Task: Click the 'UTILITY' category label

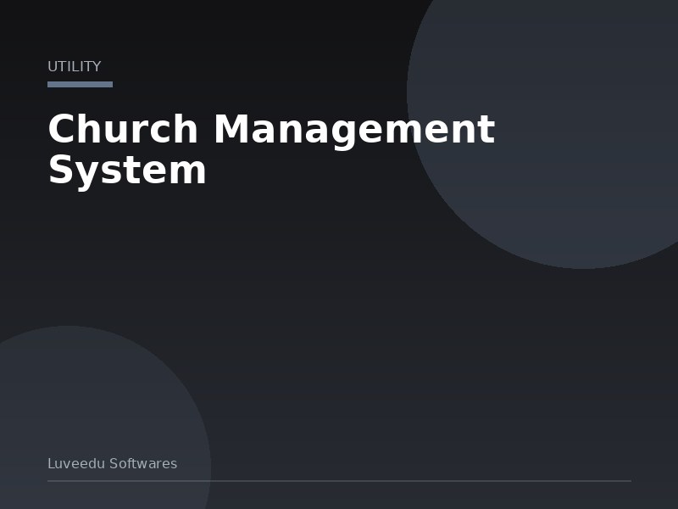Action: [75, 67]
